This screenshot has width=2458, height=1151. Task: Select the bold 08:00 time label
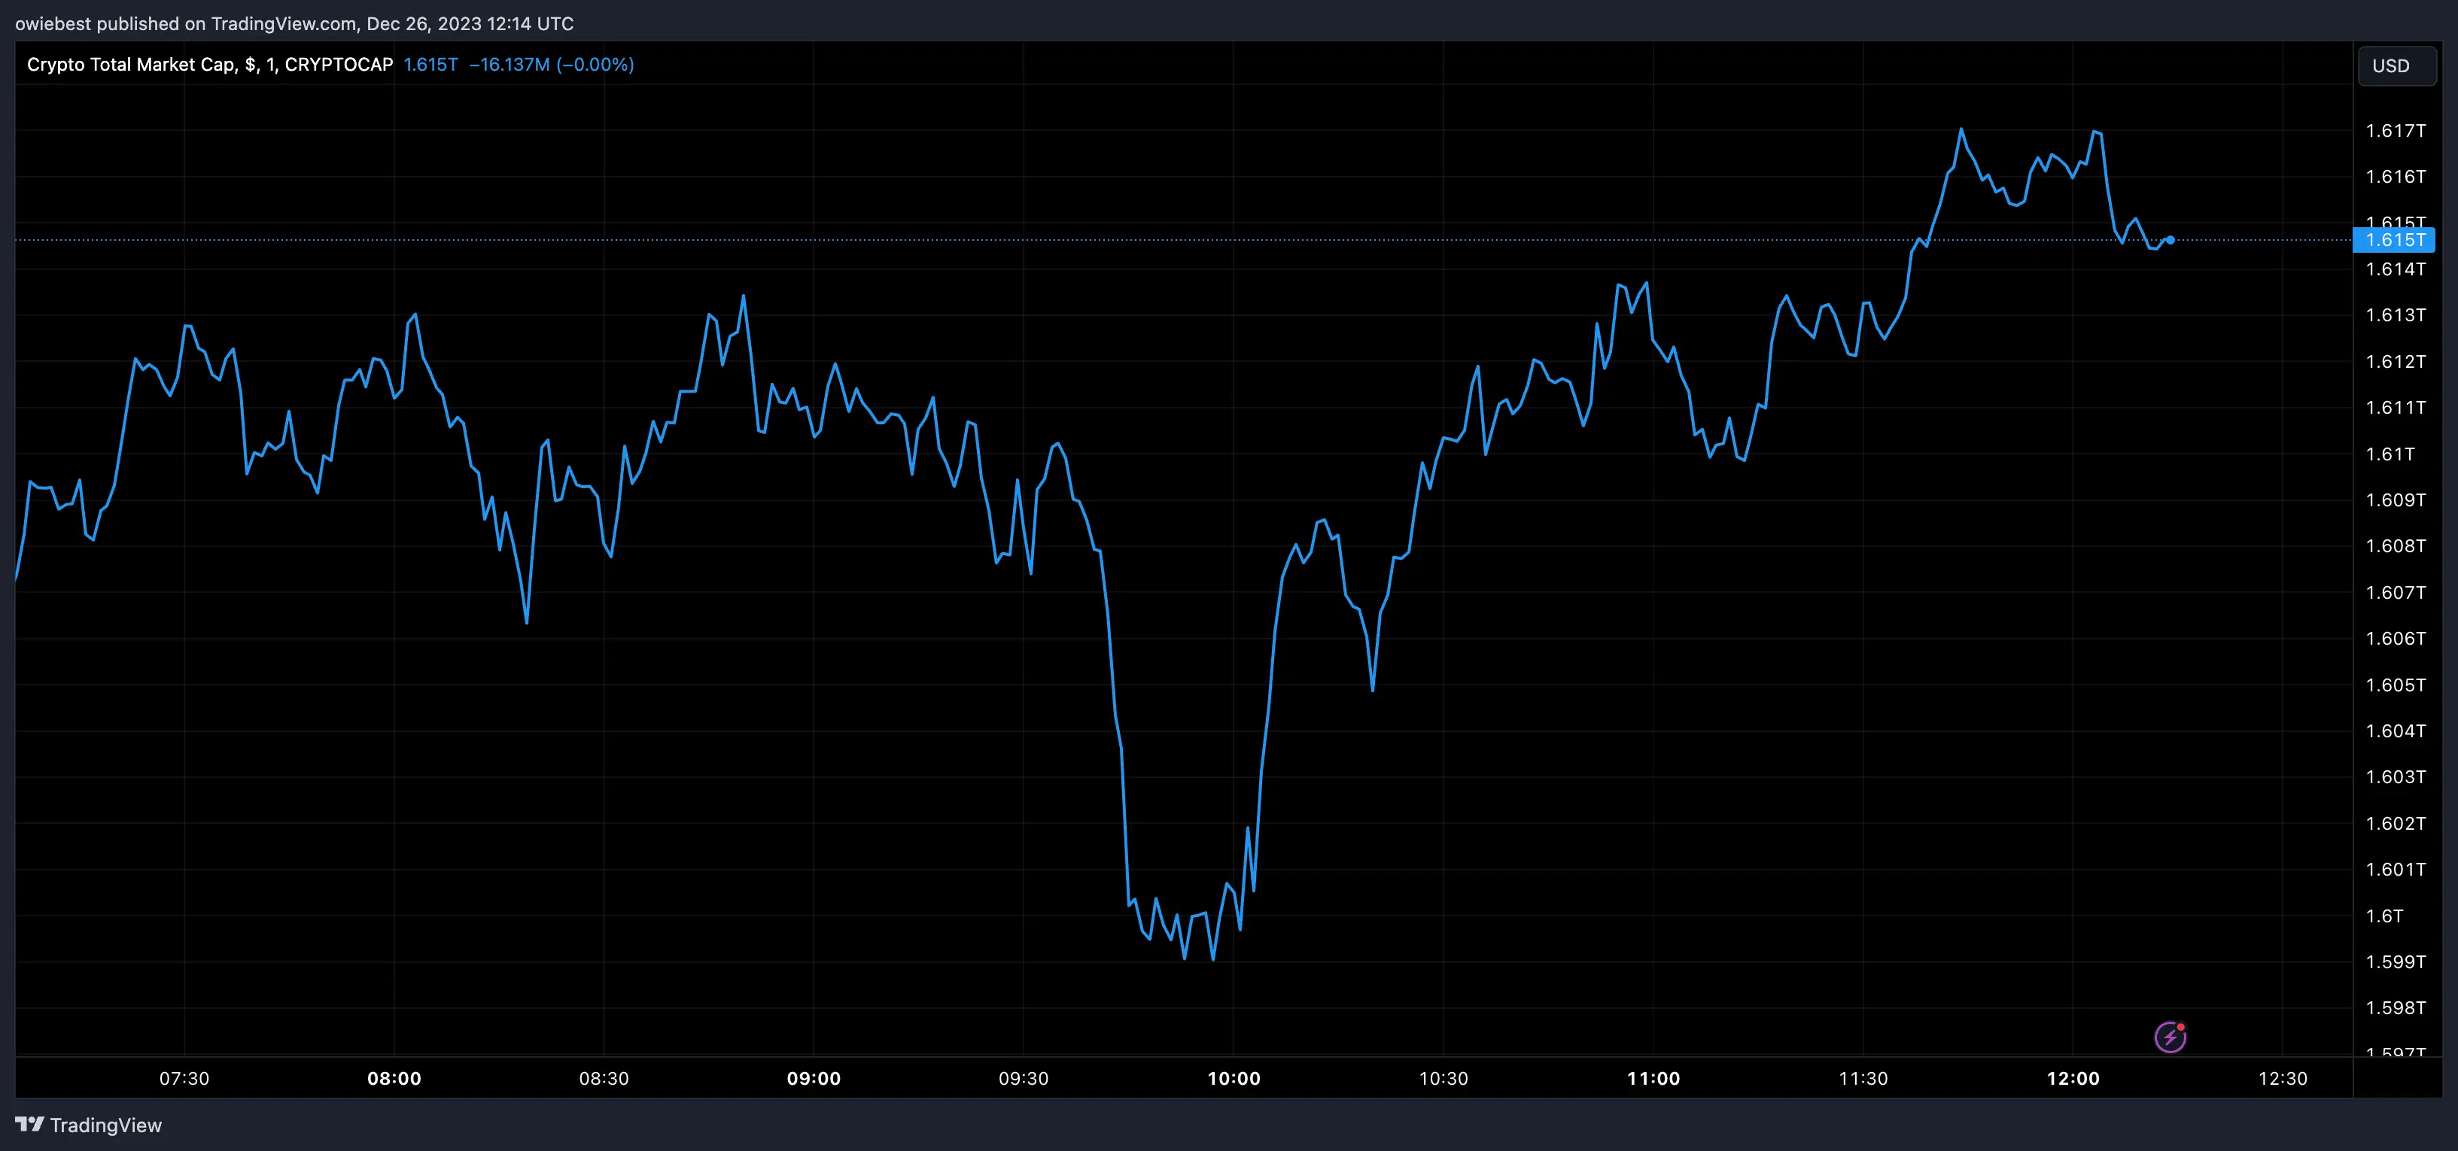coord(395,1079)
